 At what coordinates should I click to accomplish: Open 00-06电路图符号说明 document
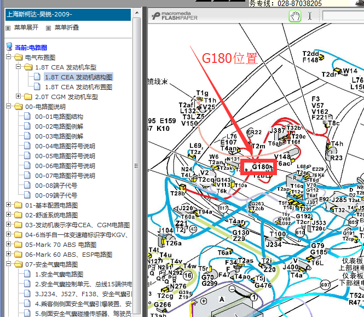click(65, 166)
